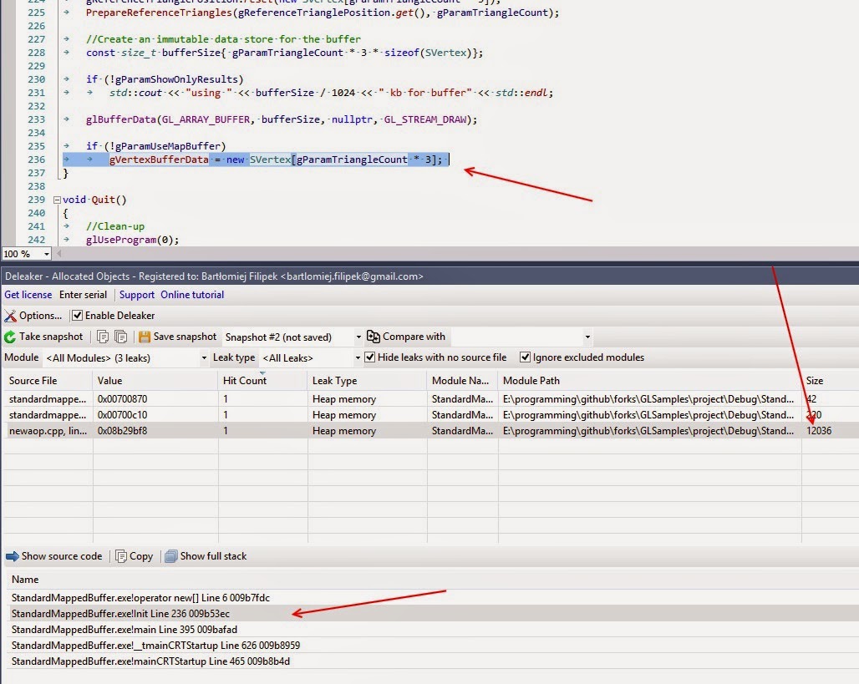Click the Show source code arrow icon
This screenshot has height=684, width=859.
point(12,556)
